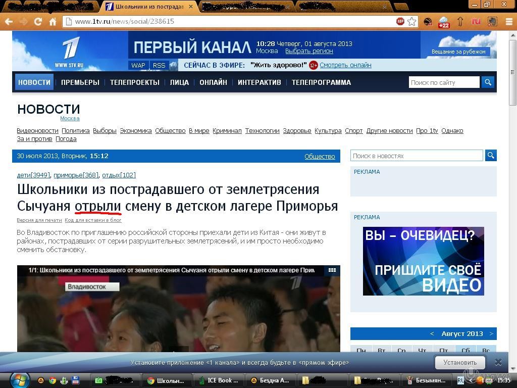
Task: Switch keyboard layout via the RU tray indicator
Action: [x=460, y=380]
